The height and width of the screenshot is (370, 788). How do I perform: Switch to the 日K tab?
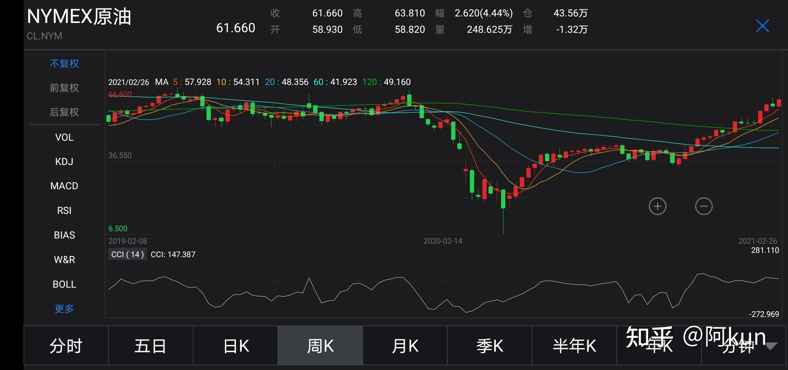pyautogui.click(x=235, y=346)
